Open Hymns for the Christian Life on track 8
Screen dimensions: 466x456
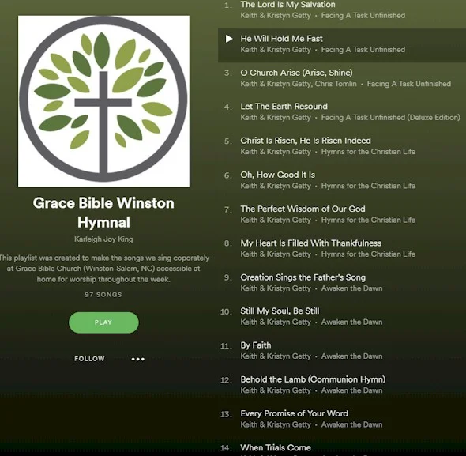tap(368, 254)
